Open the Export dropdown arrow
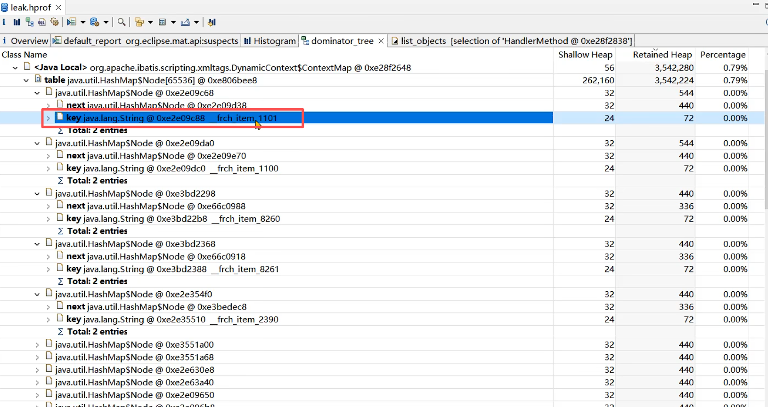This screenshot has width=768, height=407. click(x=196, y=22)
